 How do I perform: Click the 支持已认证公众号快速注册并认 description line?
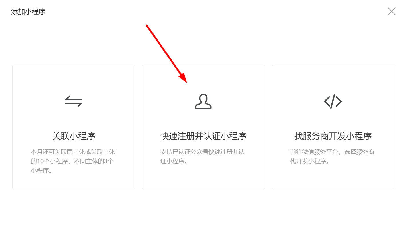pos(202,152)
